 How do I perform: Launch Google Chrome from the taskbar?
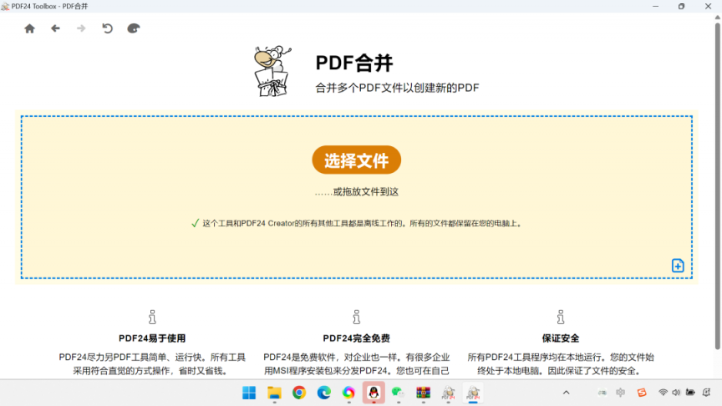point(299,393)
